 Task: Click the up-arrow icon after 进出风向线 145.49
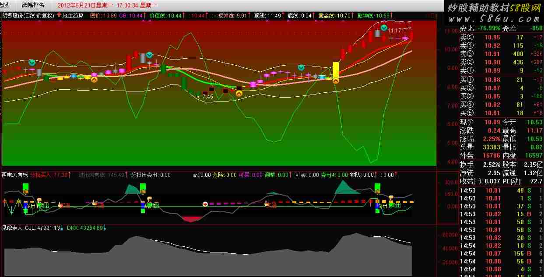pos(127,175)
